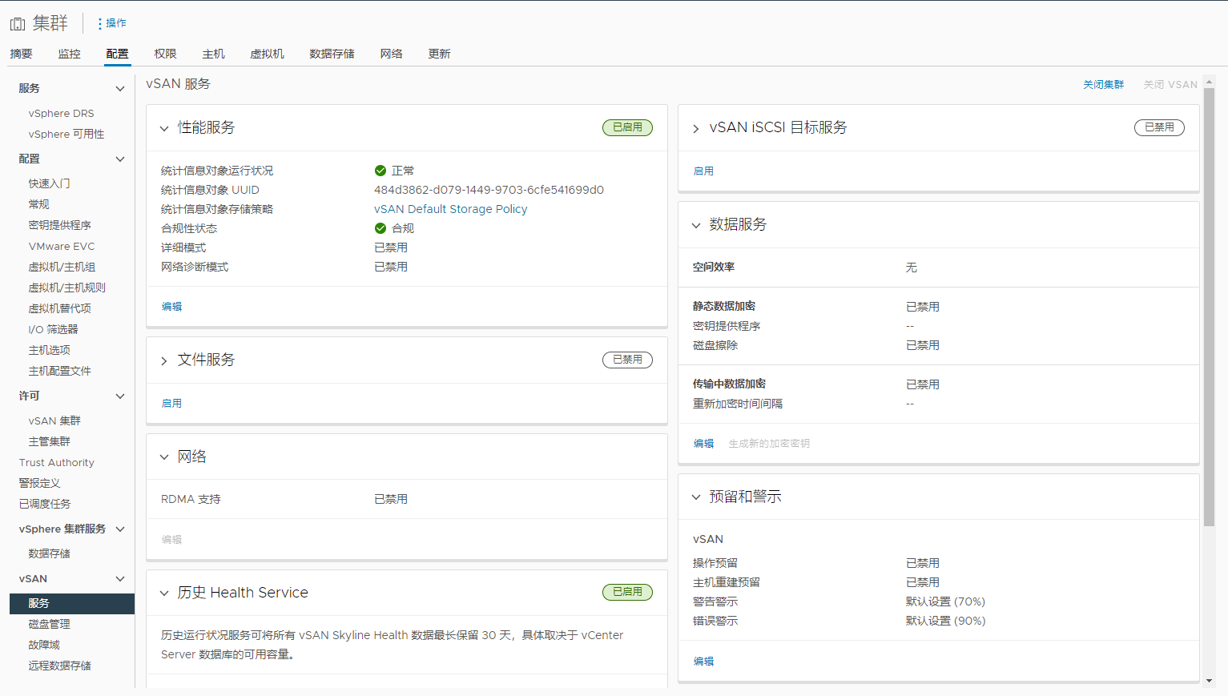
Task: Go to the 虚拟机 tab
Action: click(x=267, y=54)
